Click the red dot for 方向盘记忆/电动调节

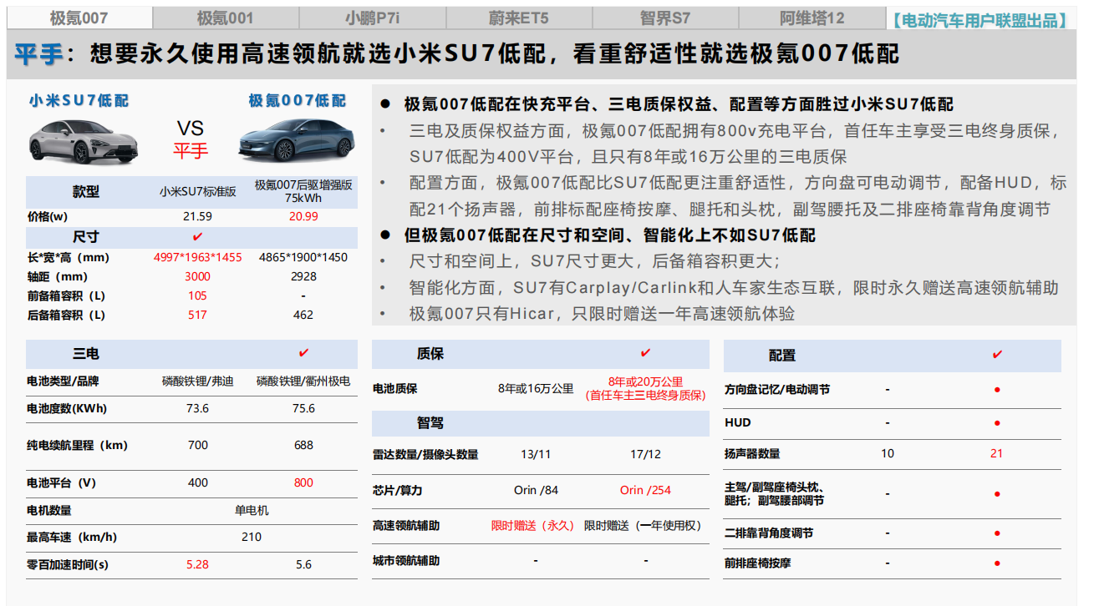[x=997, y=390]
